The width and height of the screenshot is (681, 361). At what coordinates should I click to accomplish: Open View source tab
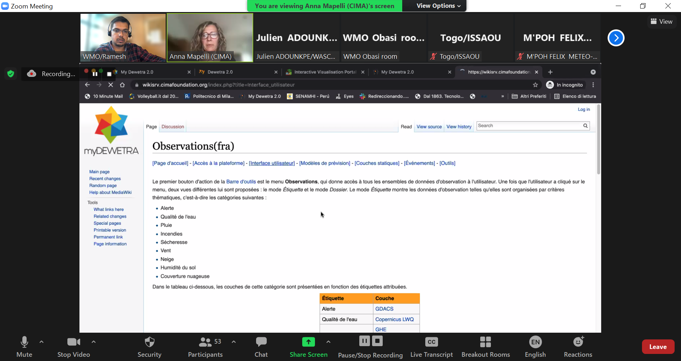pos(429,127)
